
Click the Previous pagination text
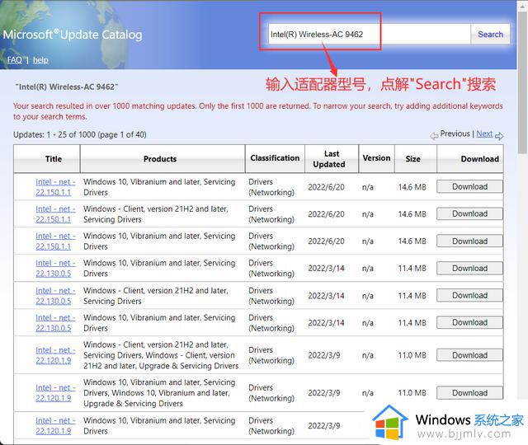(x=455, y=133)
